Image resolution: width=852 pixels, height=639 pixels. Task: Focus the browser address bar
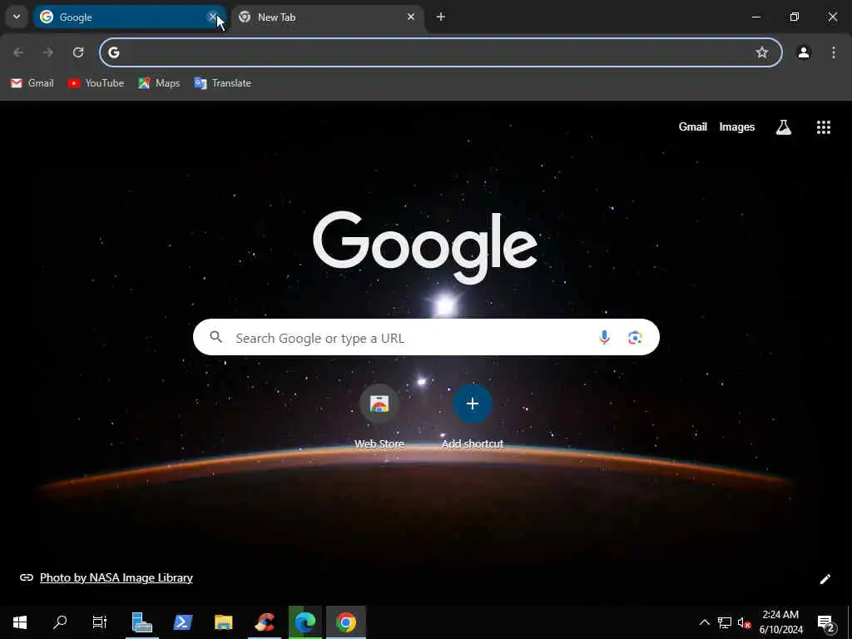[x=441, y=52]
